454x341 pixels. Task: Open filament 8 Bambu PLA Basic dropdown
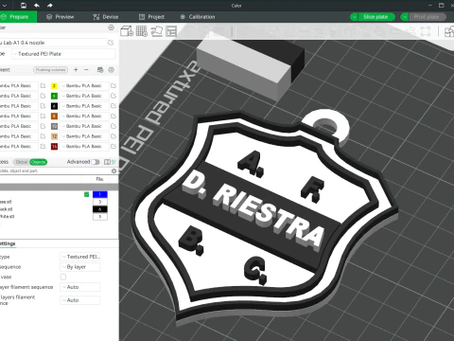point(84,116)
